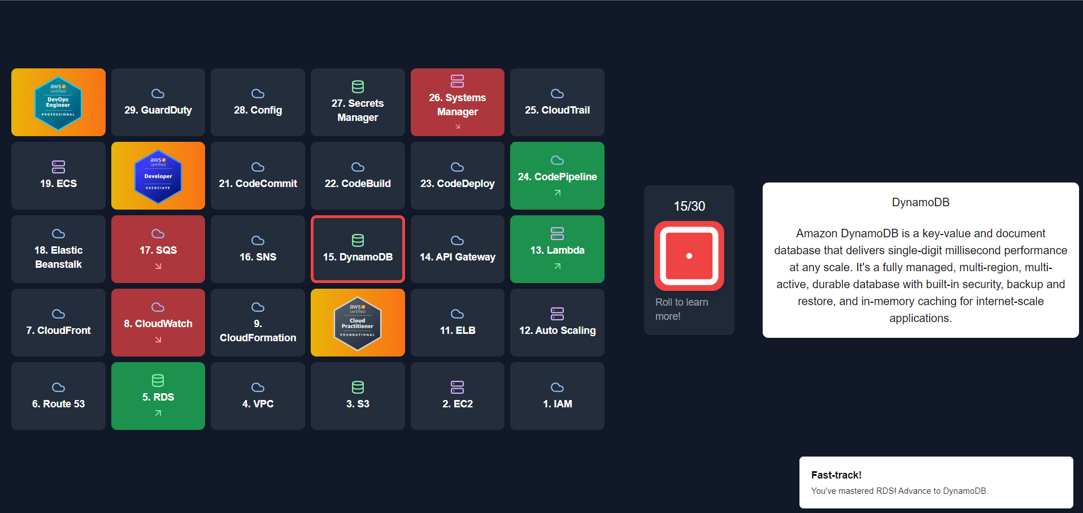
Task: Click the cloud icon above CodeDeploy
Action: coord(458,167)
